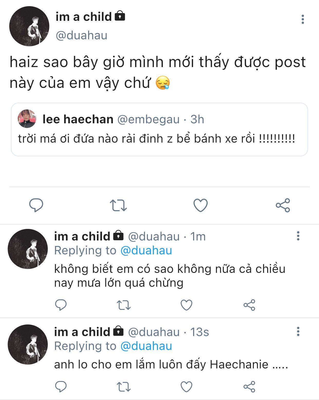Image resolution: width=319 pixels, height=400 pixels.
Task: Open main tweet author's profile picture
Action: [x=29, y=26]
